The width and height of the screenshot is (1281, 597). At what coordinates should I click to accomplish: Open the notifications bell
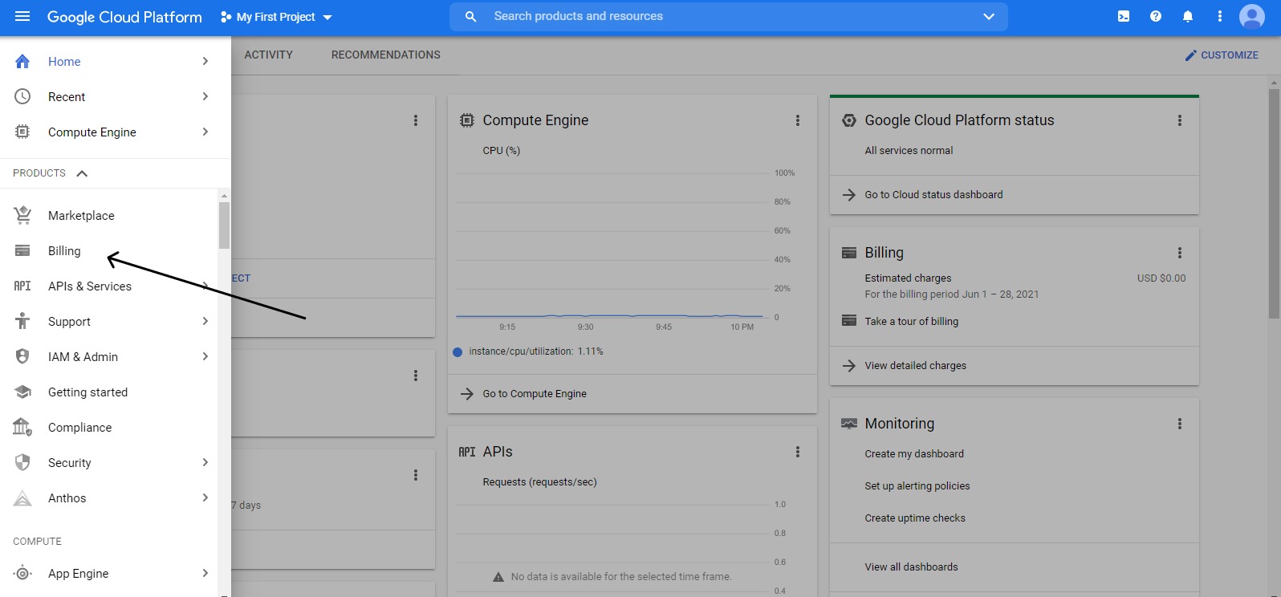click(1188, 17)
